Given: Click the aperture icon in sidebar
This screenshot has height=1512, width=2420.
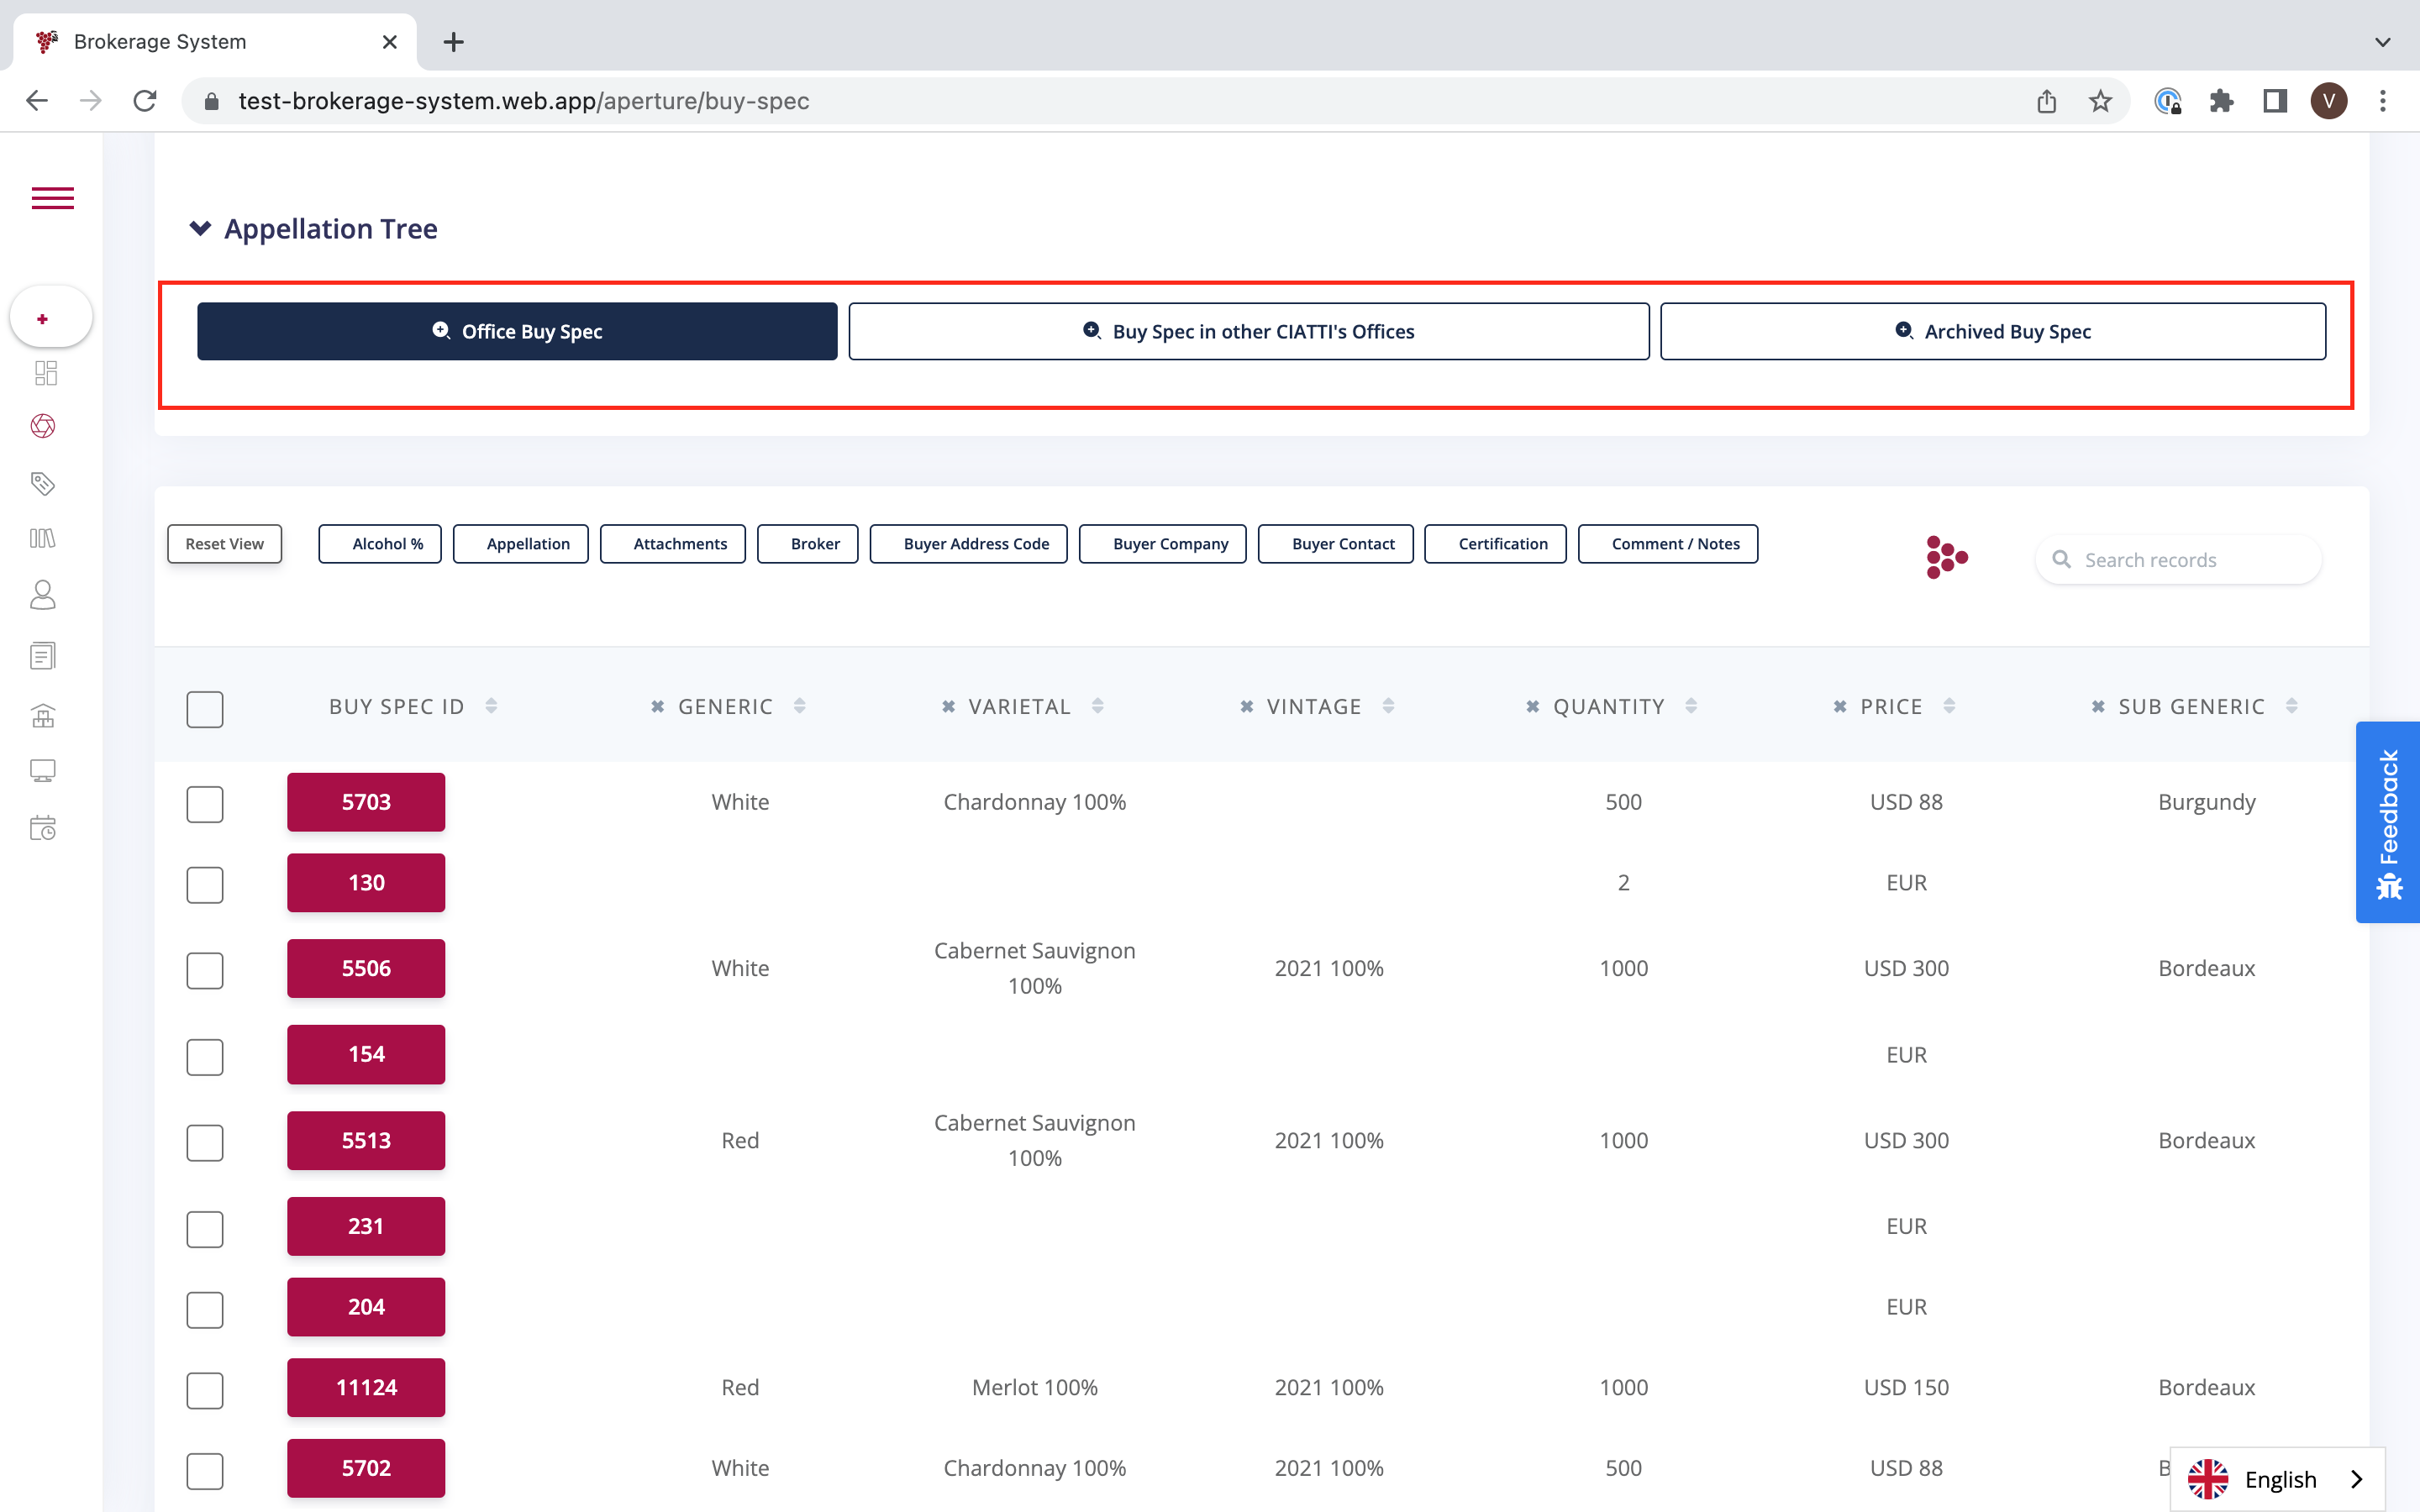Looking at the screenshot, I should 43,427.
